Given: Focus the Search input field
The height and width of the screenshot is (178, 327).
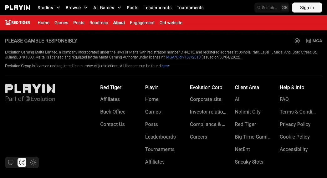Looking at the screenshot, I should [x=272, y=8].
